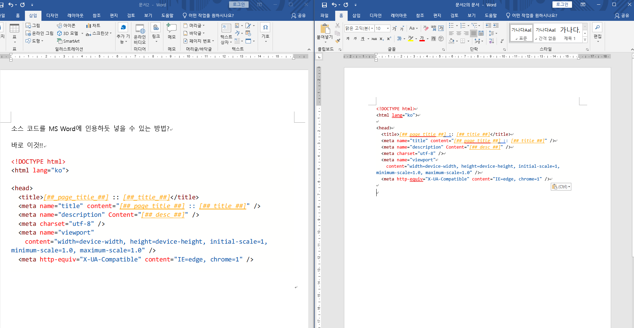The image size is (634, 328).
Task: Apply paragraph shading fill bucket
Action: [x=451, y=41]
